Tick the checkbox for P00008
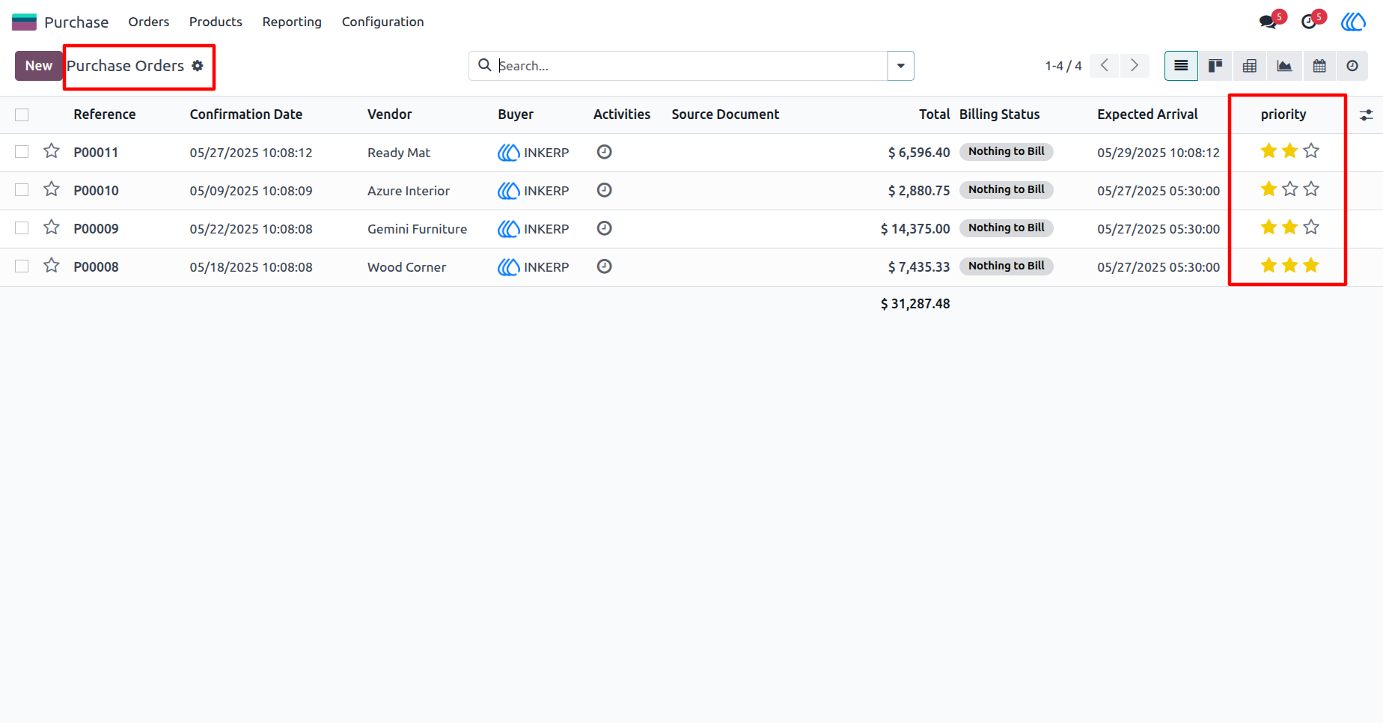The height and width of the screenshot is (723, 1383). point(22,266)
